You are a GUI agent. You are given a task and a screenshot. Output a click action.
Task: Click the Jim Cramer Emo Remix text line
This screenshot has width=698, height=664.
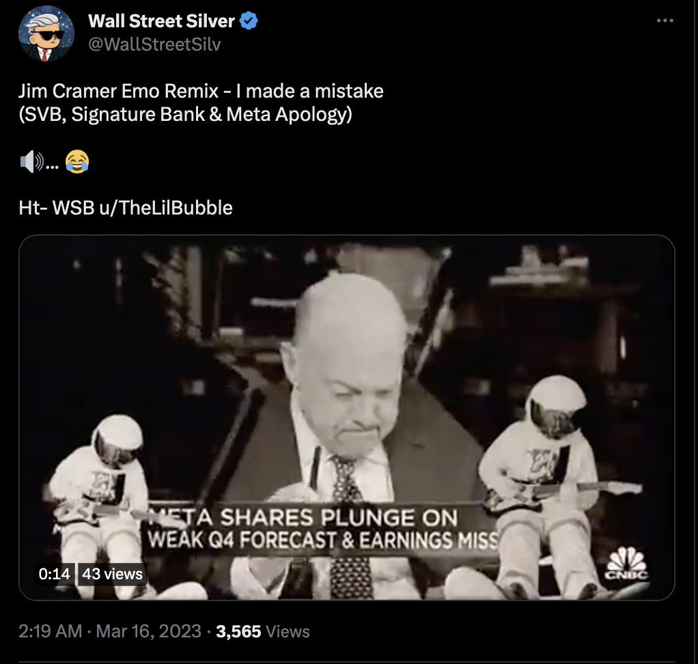(x=201, y=91)
